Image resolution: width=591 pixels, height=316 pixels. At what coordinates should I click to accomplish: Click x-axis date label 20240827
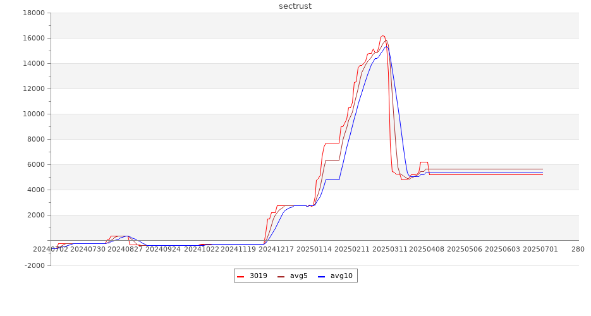tap(125, 249)
